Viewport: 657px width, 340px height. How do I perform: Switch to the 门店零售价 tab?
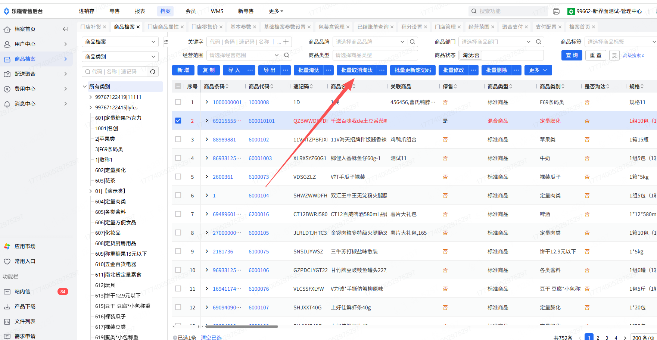pyautogui.click(x=205, y=27)
